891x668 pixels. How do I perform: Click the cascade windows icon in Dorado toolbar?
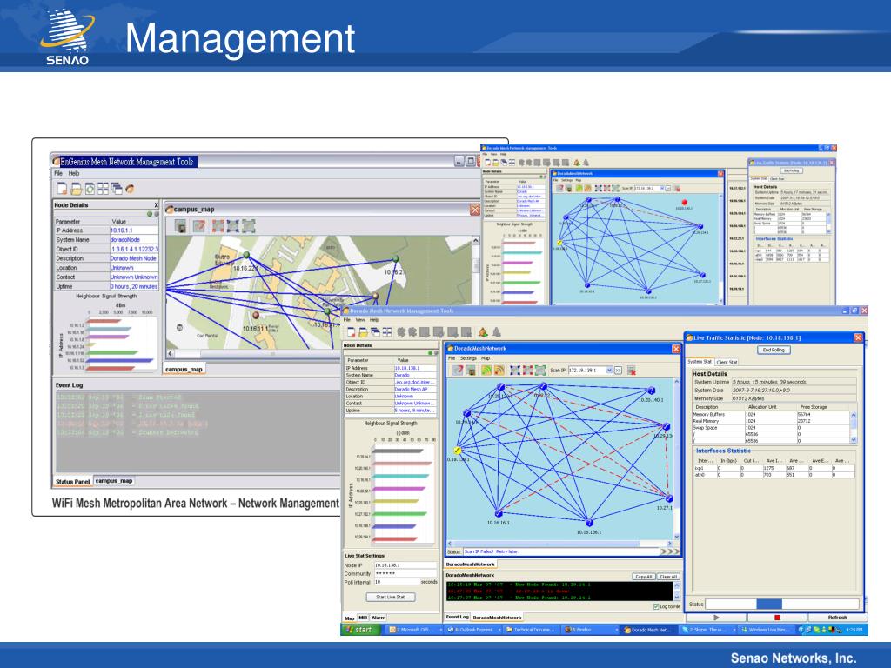(x=375, y=332)
